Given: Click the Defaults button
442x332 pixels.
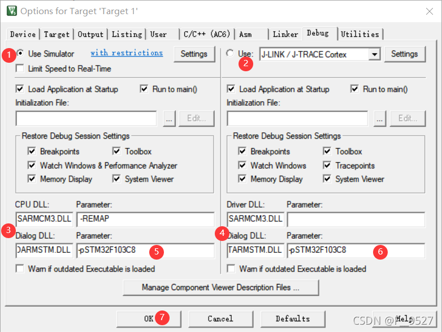Looking at the screenshot, I should pos(293,319).
